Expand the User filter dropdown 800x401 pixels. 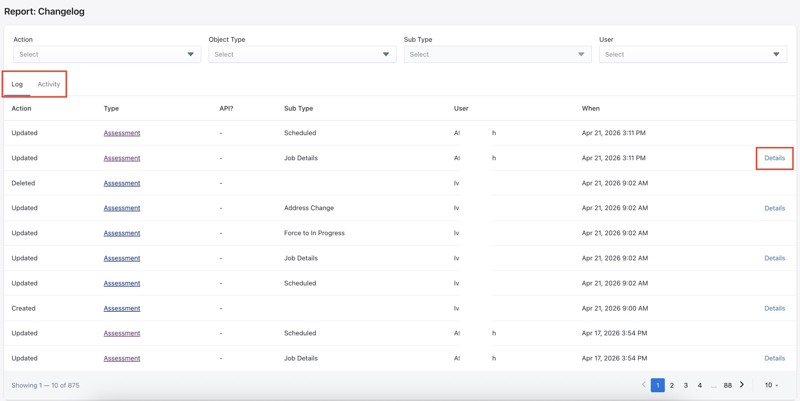pos(693,54)
